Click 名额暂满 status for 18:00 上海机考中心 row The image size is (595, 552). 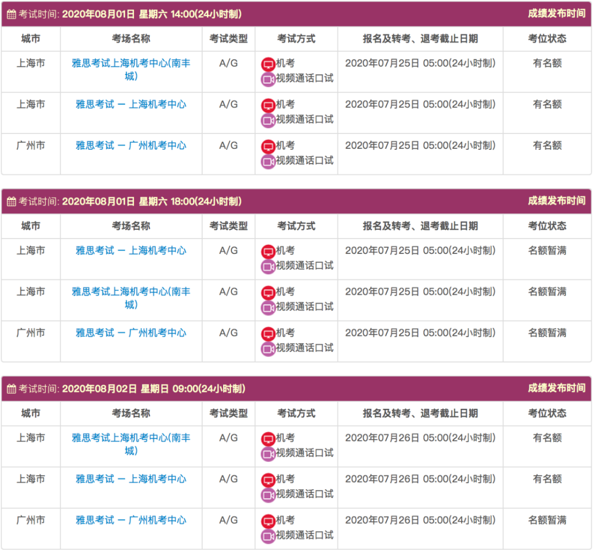pyautogui.click(x=548, y=251)
